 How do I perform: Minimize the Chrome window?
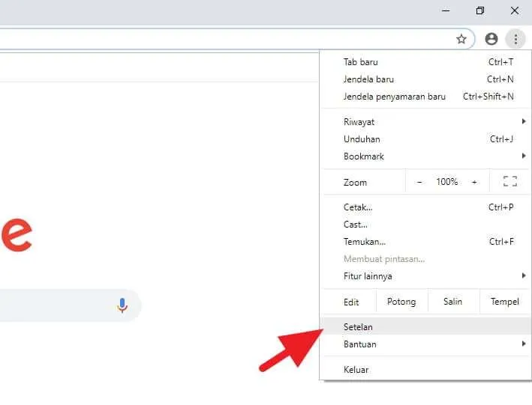coord(446,10)
